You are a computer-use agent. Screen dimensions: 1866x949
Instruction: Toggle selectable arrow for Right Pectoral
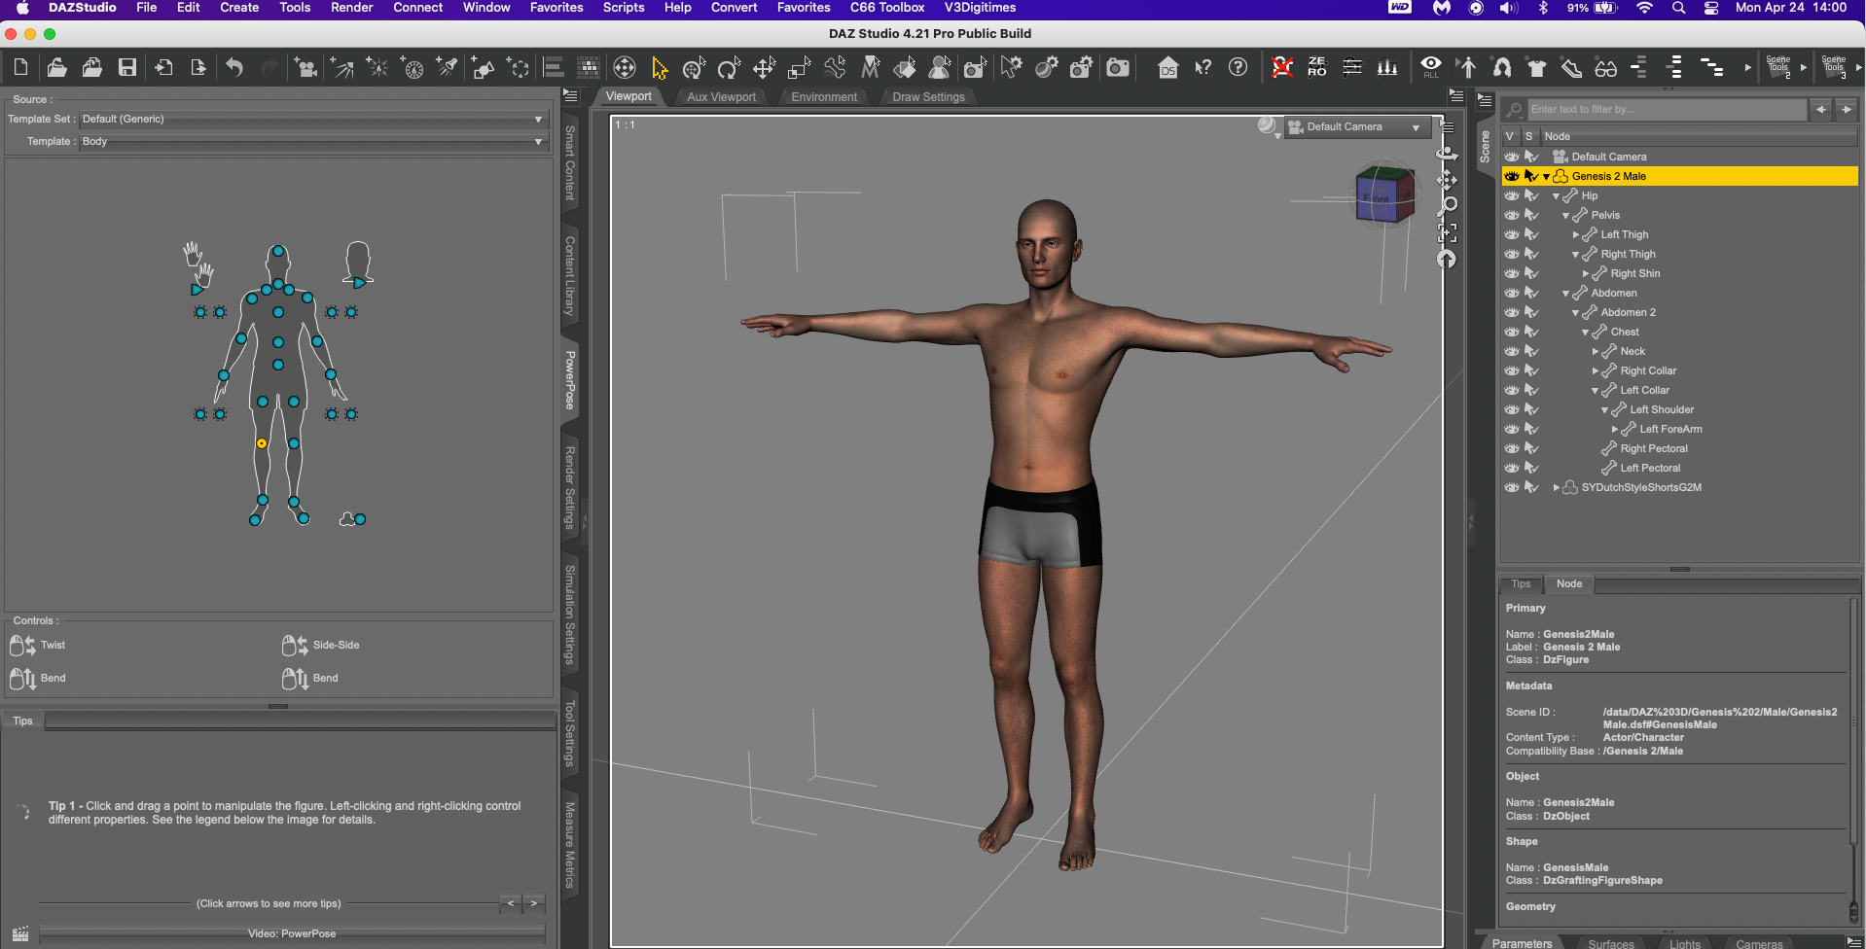(1531, 448)
